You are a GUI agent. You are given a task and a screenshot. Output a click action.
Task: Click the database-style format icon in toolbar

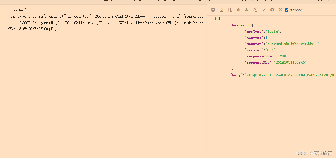213,10
